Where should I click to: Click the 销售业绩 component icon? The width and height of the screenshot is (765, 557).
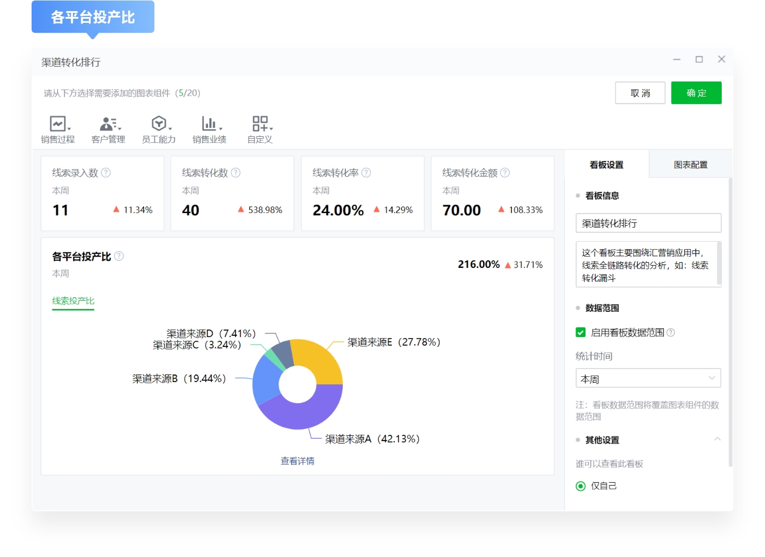(x=208, y=123)
